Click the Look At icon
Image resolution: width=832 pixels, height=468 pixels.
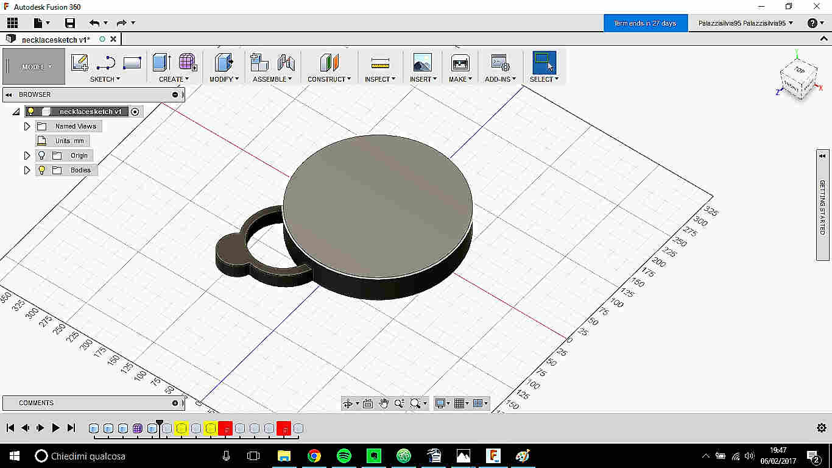click(368, 403)
